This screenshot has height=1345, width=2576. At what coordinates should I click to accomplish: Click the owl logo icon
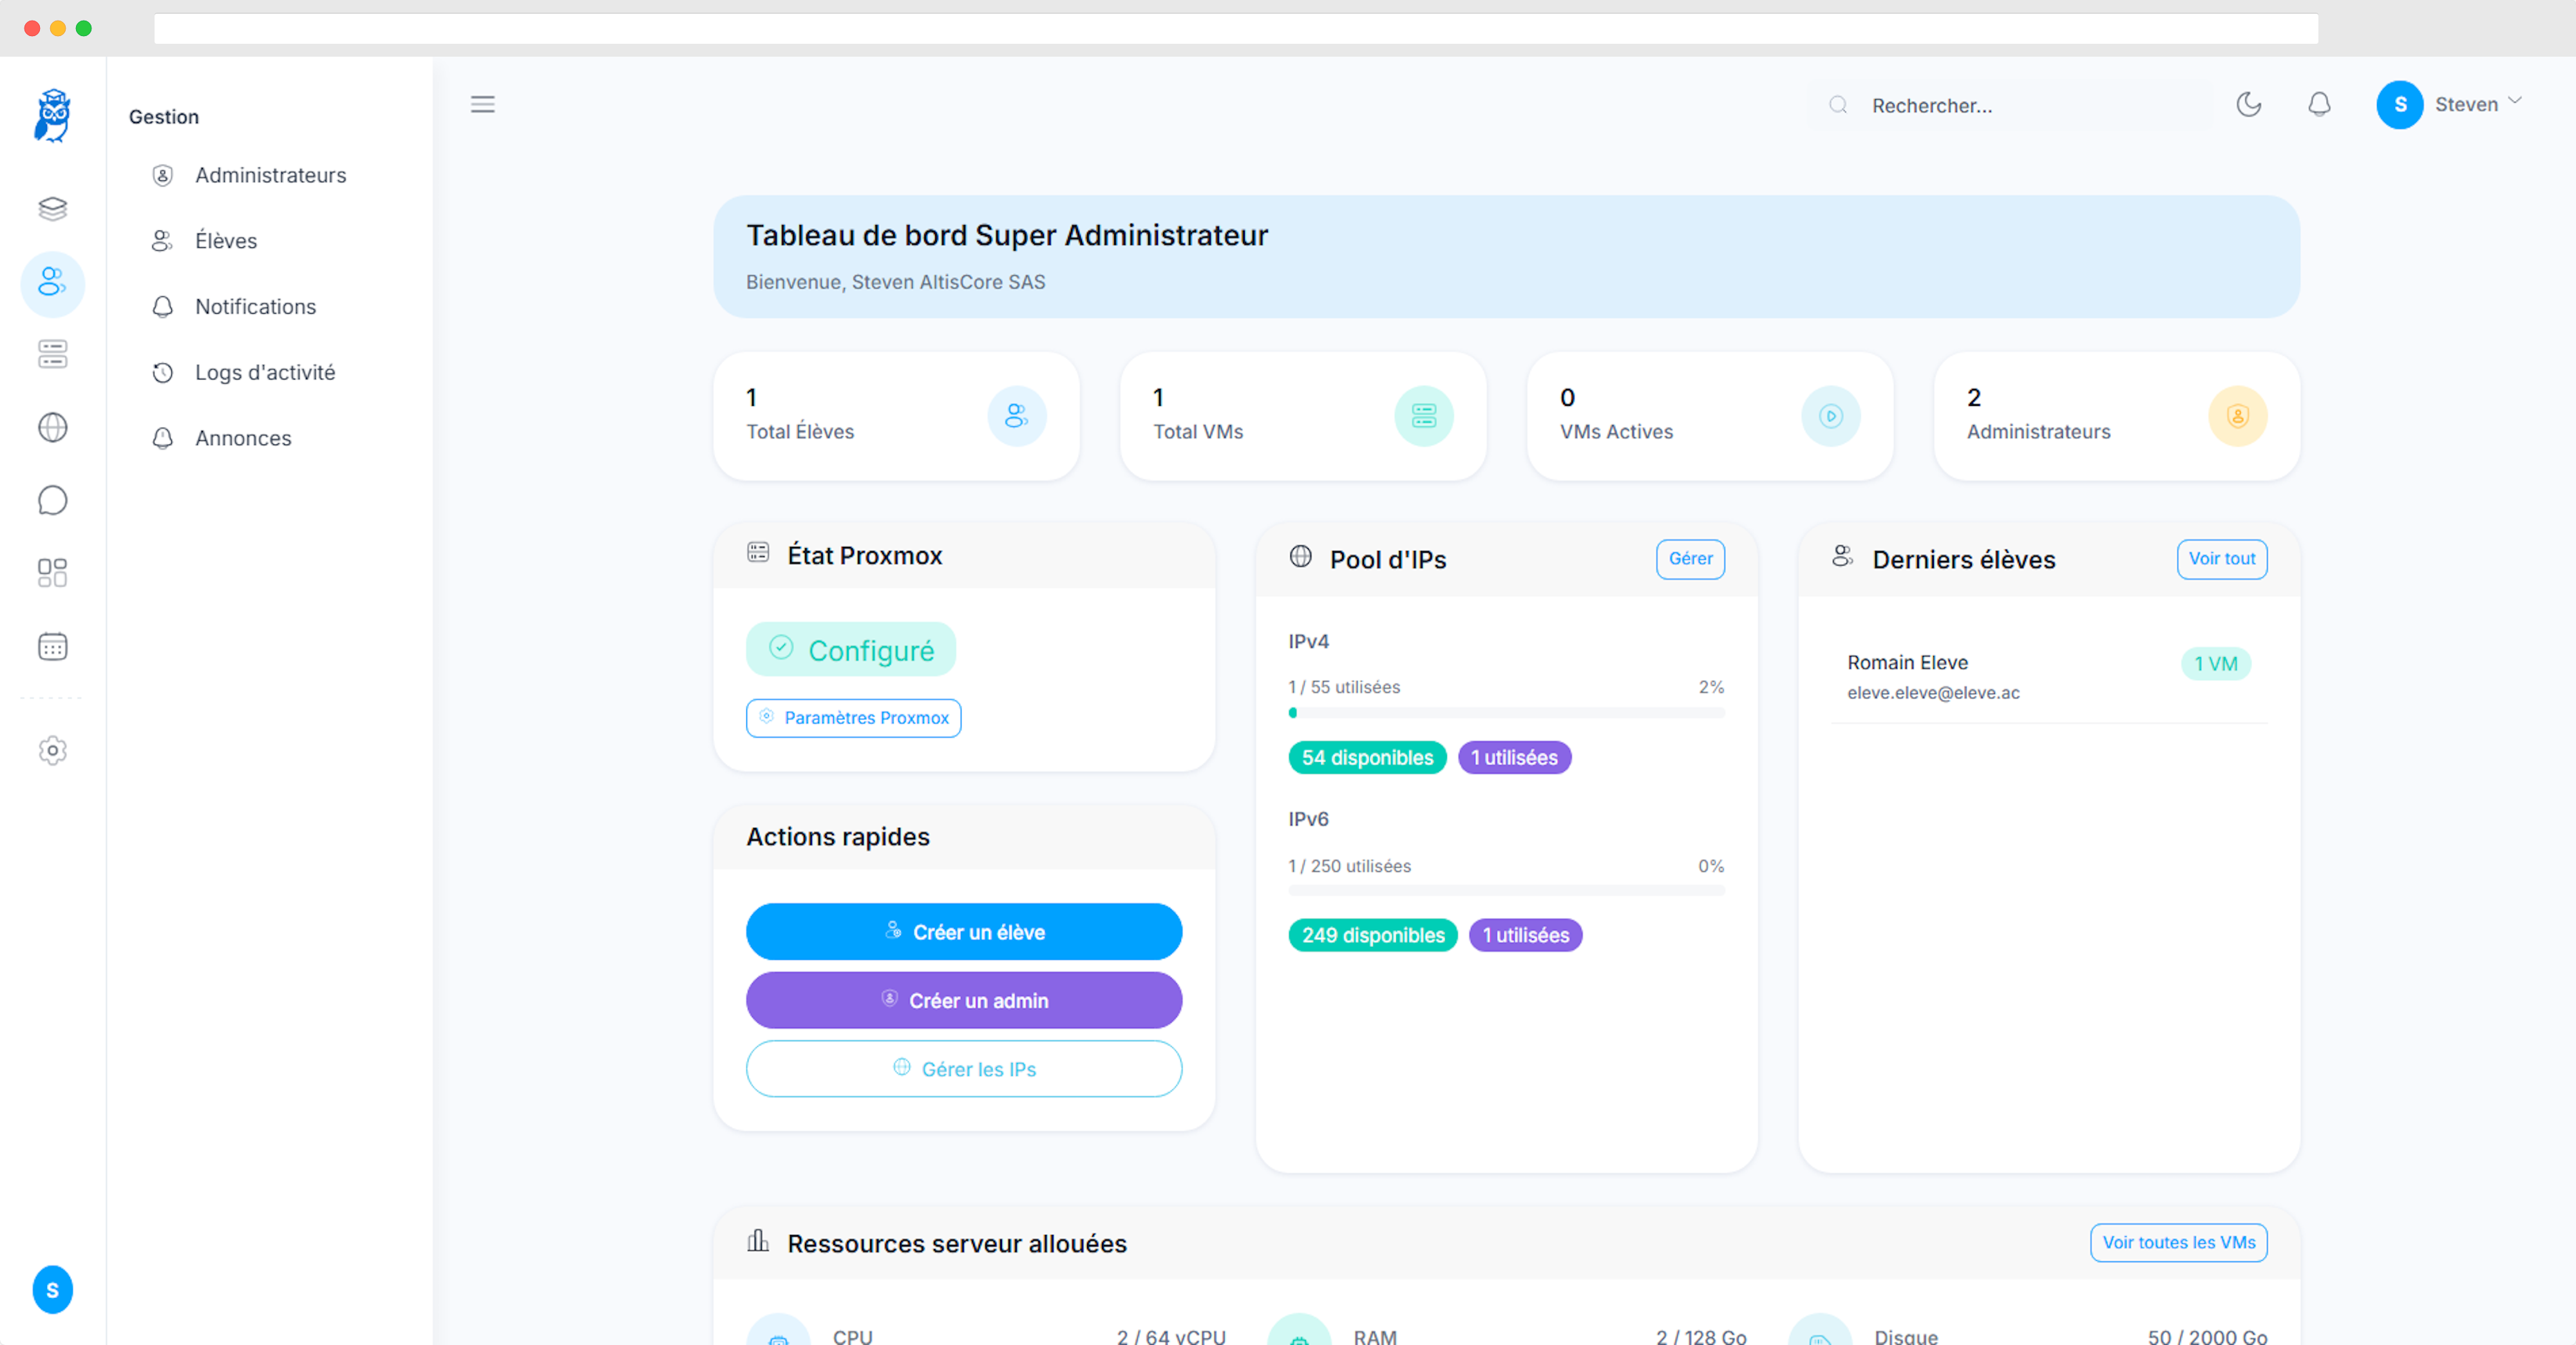tap(52, 115)
